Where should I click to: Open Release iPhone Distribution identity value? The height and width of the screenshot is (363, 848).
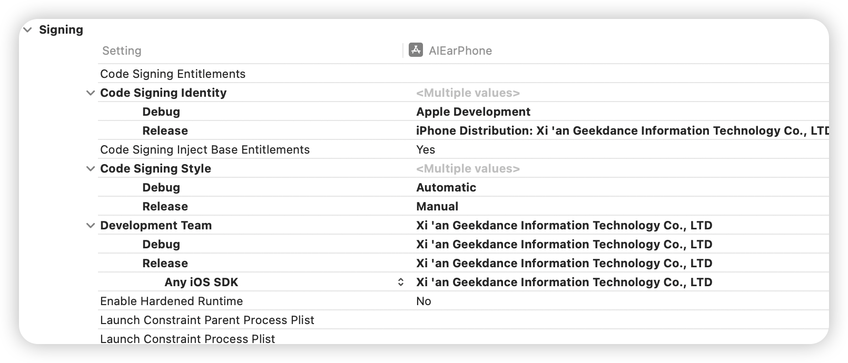[x=622, y=130]
